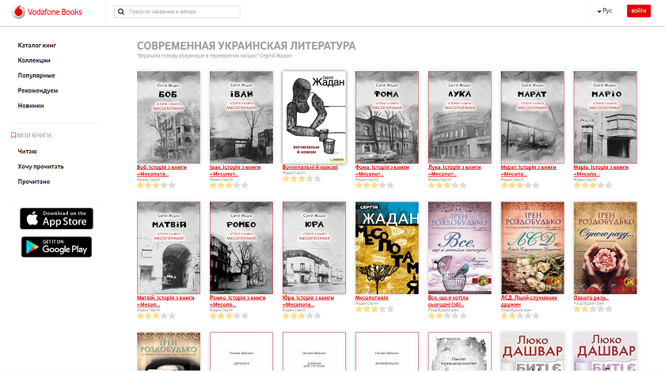This screenshot has height=373, width=665.
Task: Click the red Войти button
Action: coord(638,11)
